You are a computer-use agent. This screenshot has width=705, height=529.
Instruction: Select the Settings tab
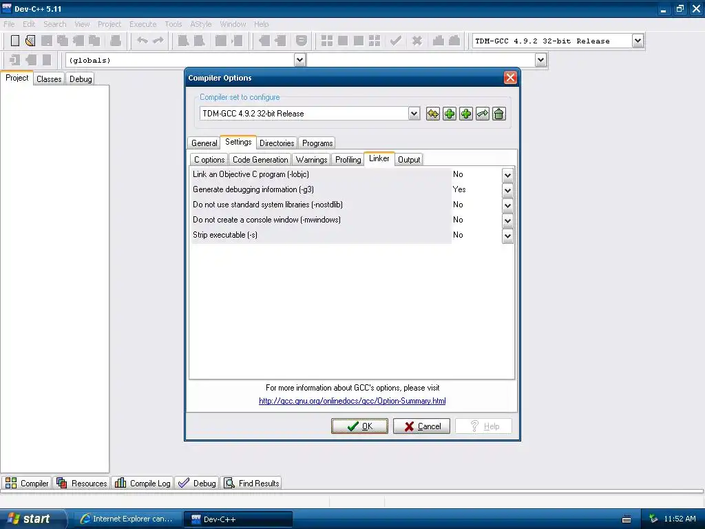238,142
